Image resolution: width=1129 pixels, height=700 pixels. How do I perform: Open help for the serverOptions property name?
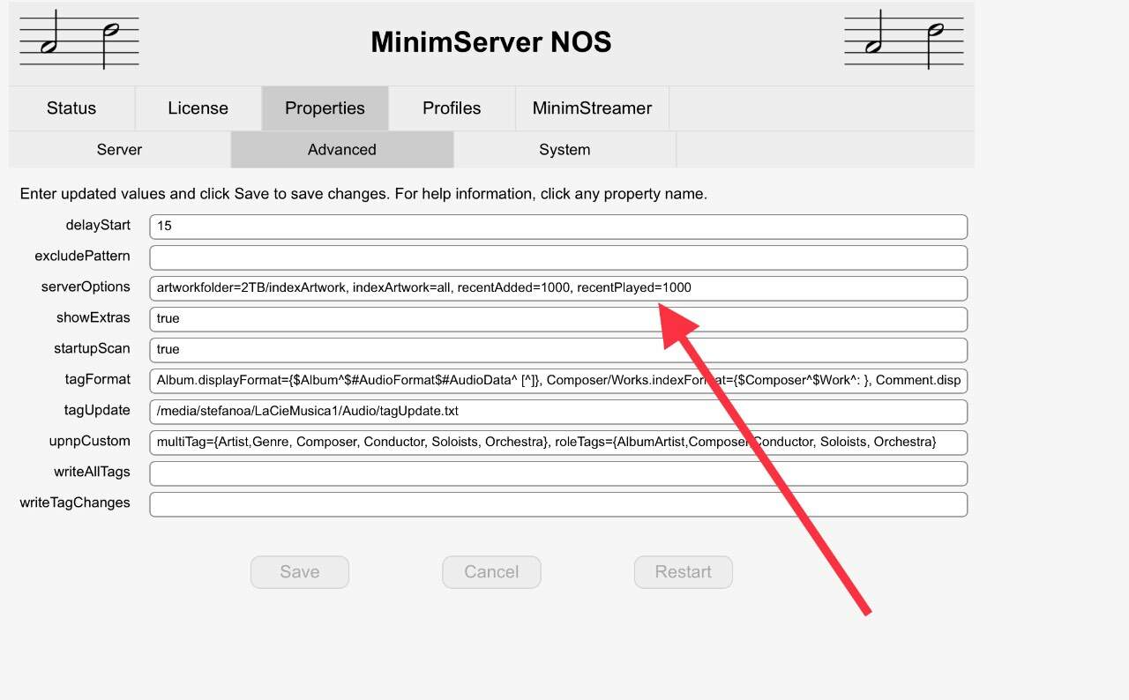(x=86, y=287)
